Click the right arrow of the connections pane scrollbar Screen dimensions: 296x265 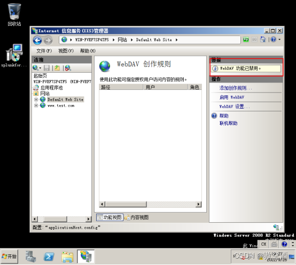click(x=88, y=219)
